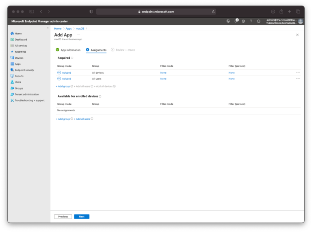This screenshot has height=232, width=312.
Task: Click Add group under Required section
Action: point(63,86)
